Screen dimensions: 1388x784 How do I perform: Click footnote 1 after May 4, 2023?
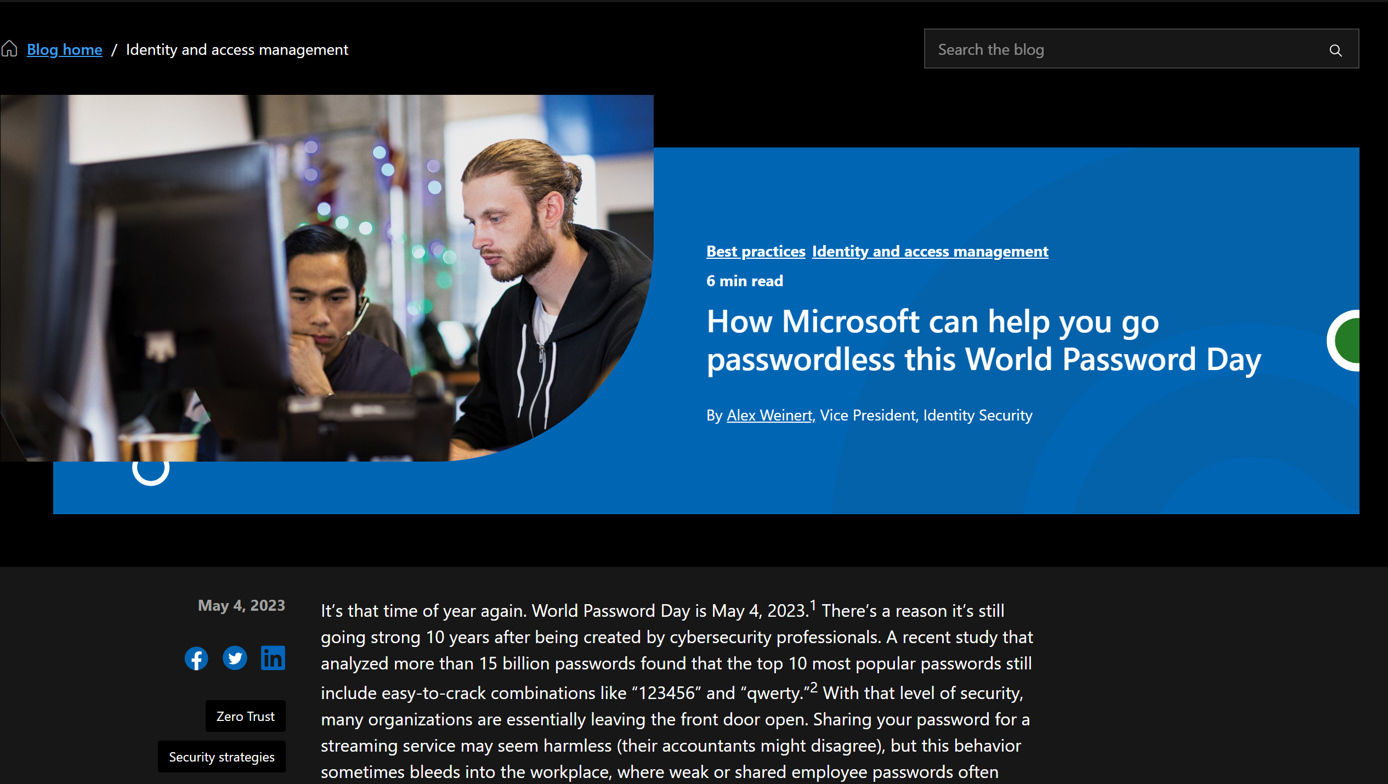coord(813,605)
